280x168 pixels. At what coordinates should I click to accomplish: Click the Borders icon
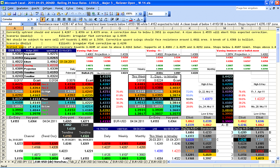123,19
